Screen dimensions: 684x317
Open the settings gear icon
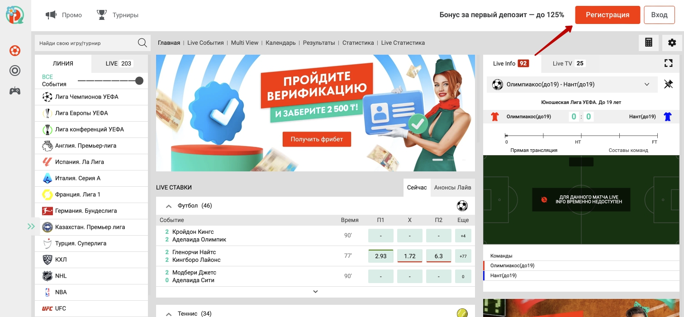[672, 43]
